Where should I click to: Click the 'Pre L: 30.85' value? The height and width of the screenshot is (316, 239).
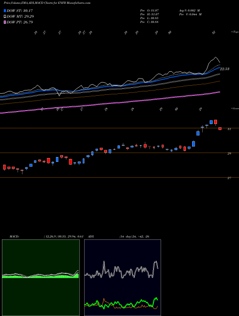click(x=150, y=18)
